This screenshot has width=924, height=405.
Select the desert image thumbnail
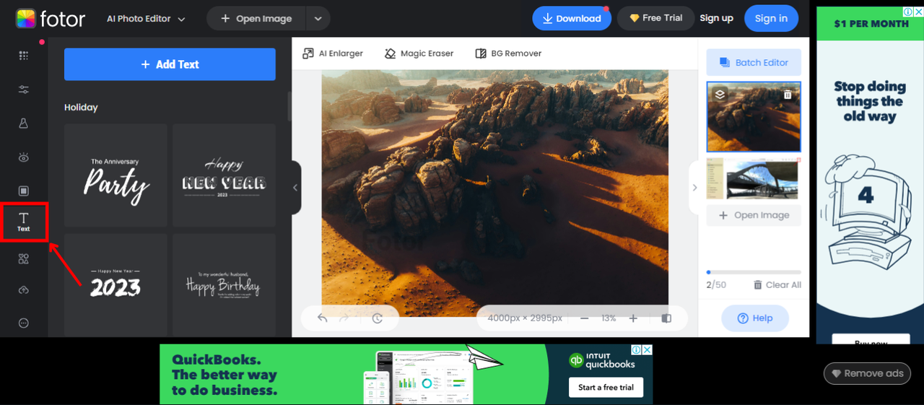click(754, 117)
